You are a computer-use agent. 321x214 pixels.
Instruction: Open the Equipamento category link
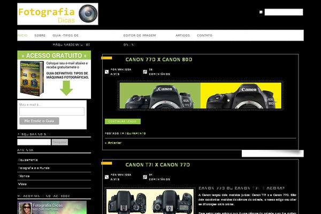point(28,160)
